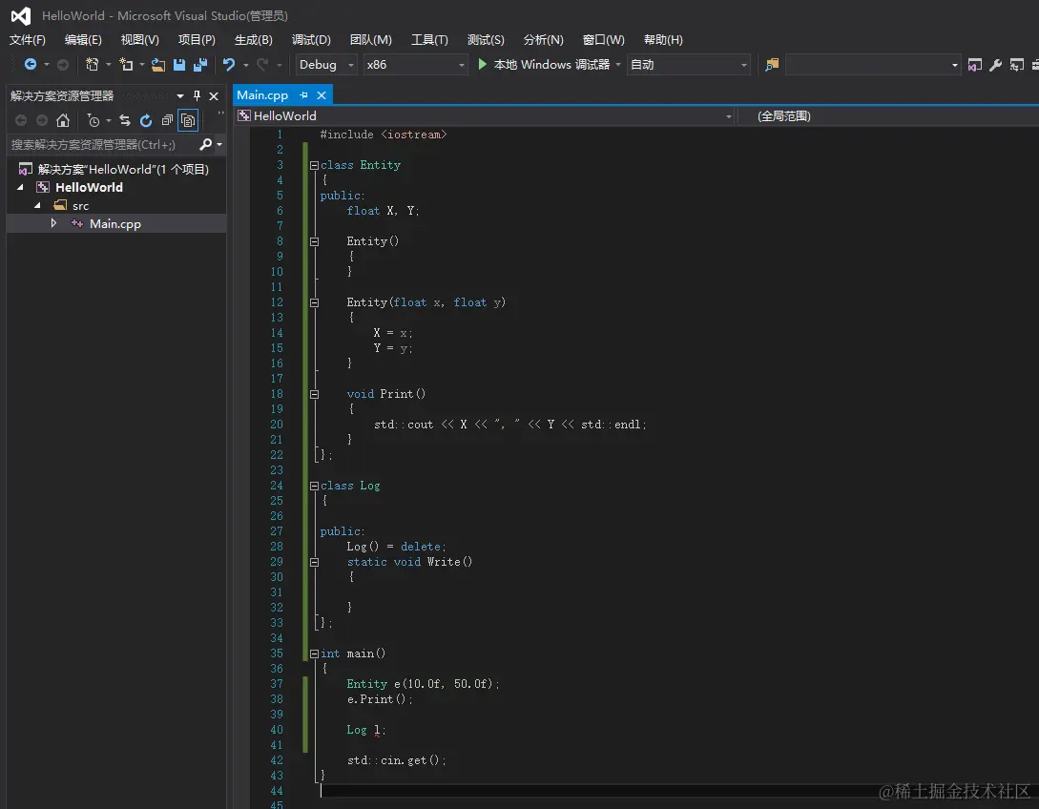Expand the Main.cpp tree node
This screenshot has height=809, width=1039.
(53, 223)
